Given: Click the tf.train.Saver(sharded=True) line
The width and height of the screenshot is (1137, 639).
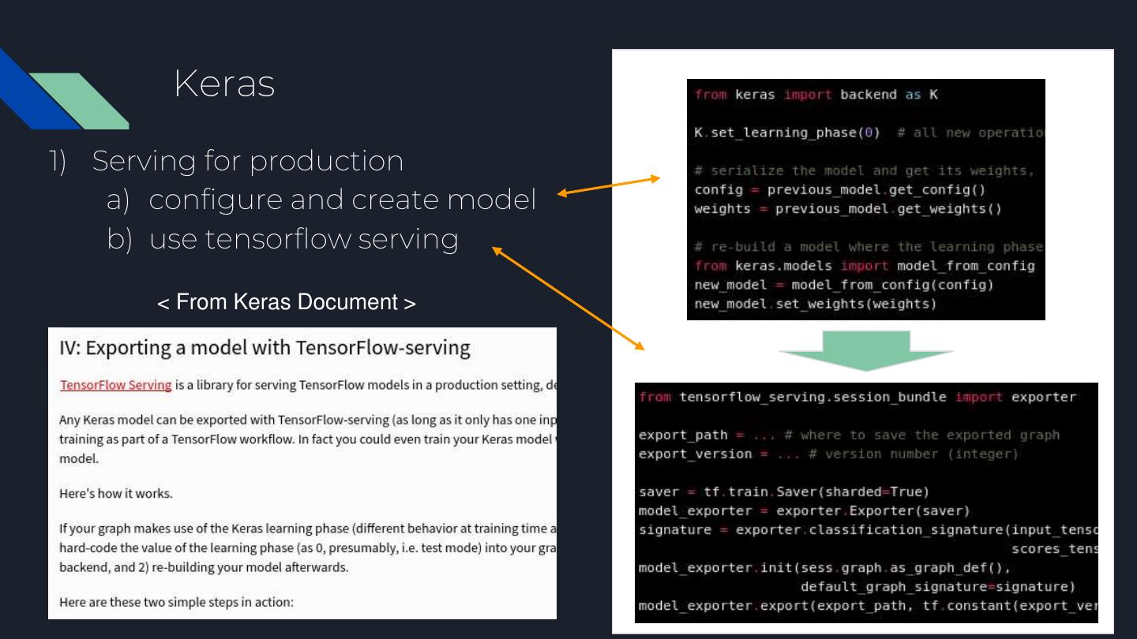Looking at the screenshot, I should pos(783,492).
